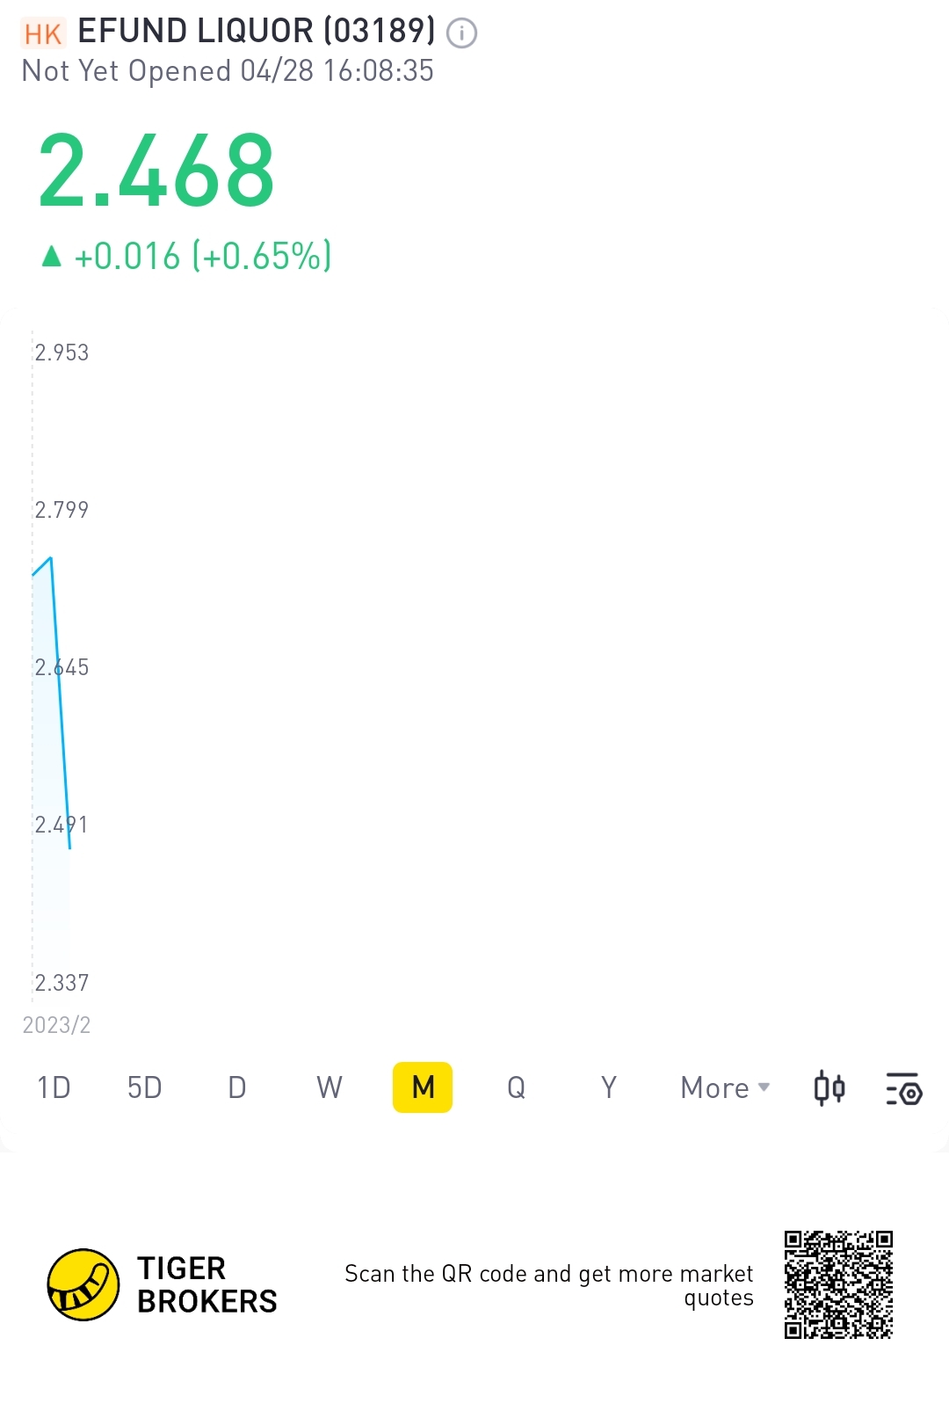Tap the peak of the price line

coord(51,558)
